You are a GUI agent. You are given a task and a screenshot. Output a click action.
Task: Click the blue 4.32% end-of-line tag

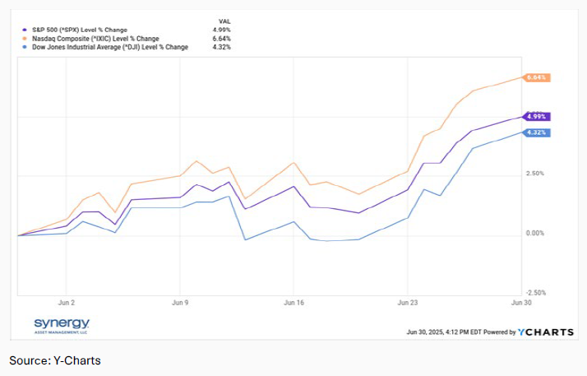536,132
